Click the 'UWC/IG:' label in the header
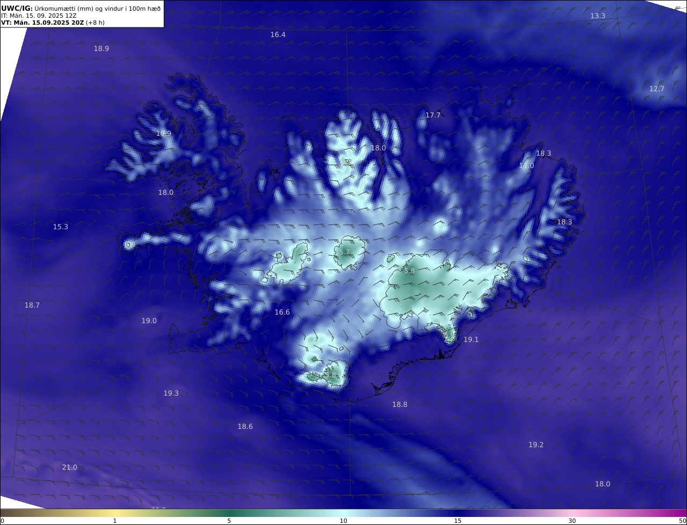 click(x=17, y=8)
